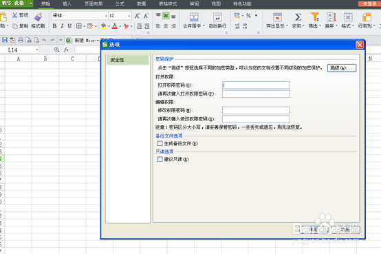Viewport: 381px width, 254px height.
Task: Click the Filter (筛选) funnel icon
Action: click(315, 17)
